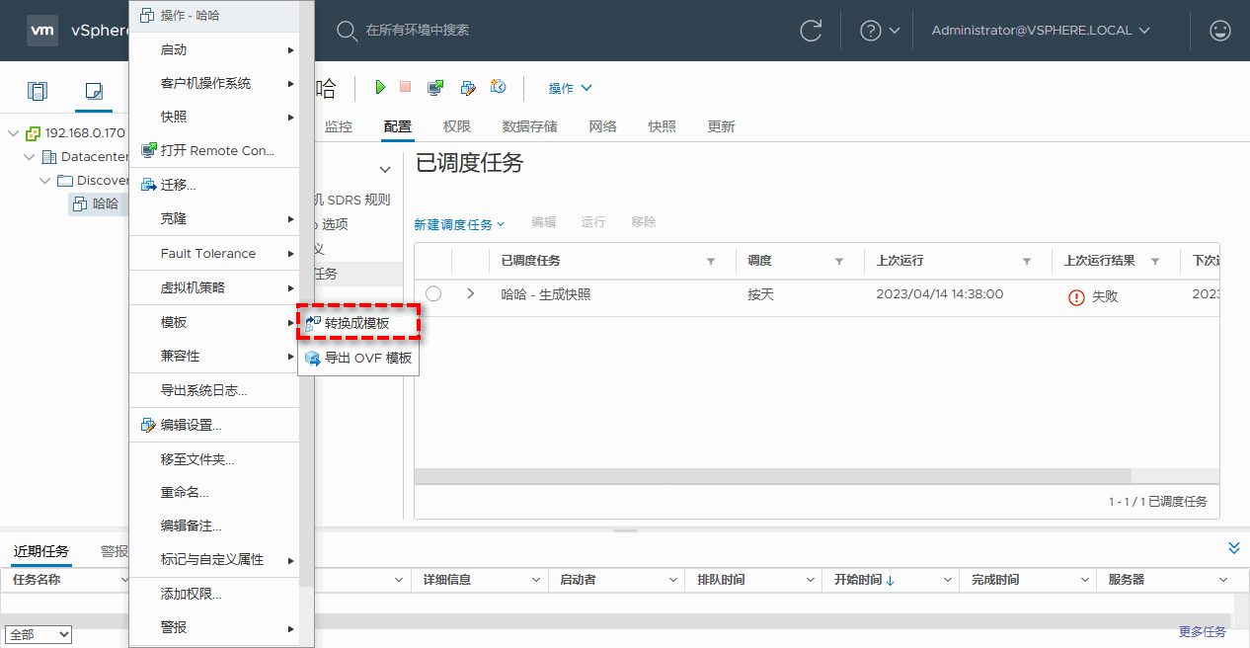Switch to Hosts and Clusters view icon
This screenshot has width=1250, height=648.
pyautogui.click(x=38, y=92)
